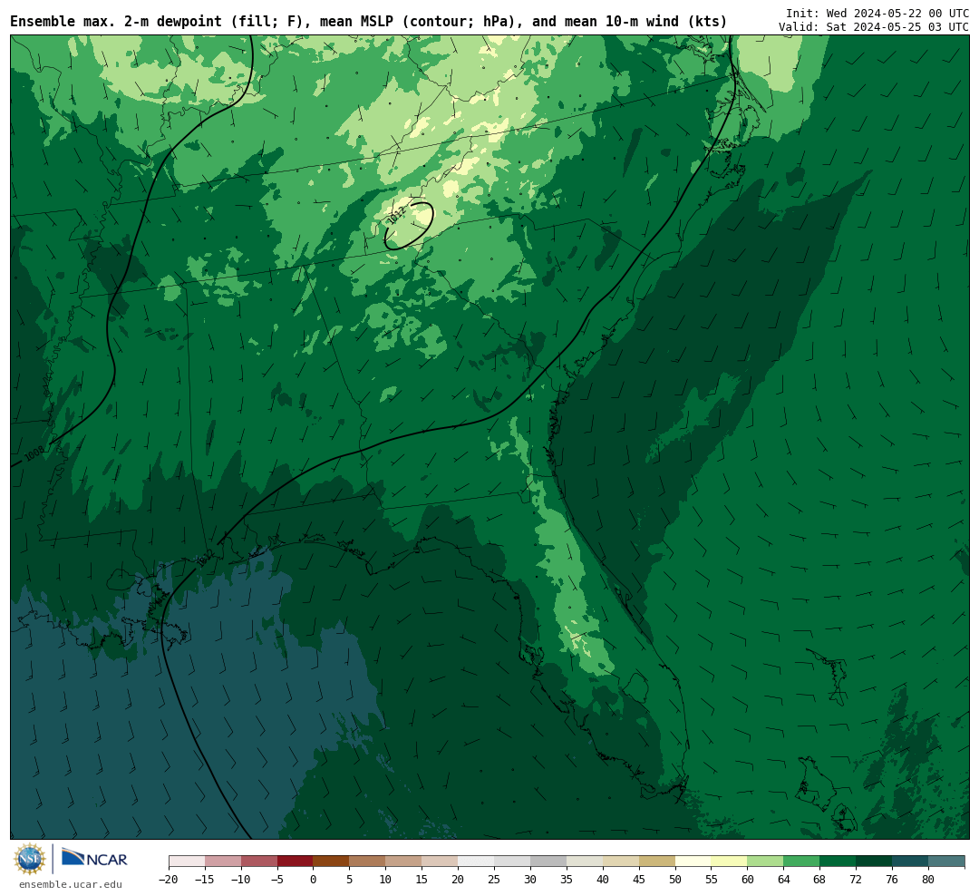Click the colorbar swatch between 5 and 10
The image size is (979, 896).
[x=368, y=862]
